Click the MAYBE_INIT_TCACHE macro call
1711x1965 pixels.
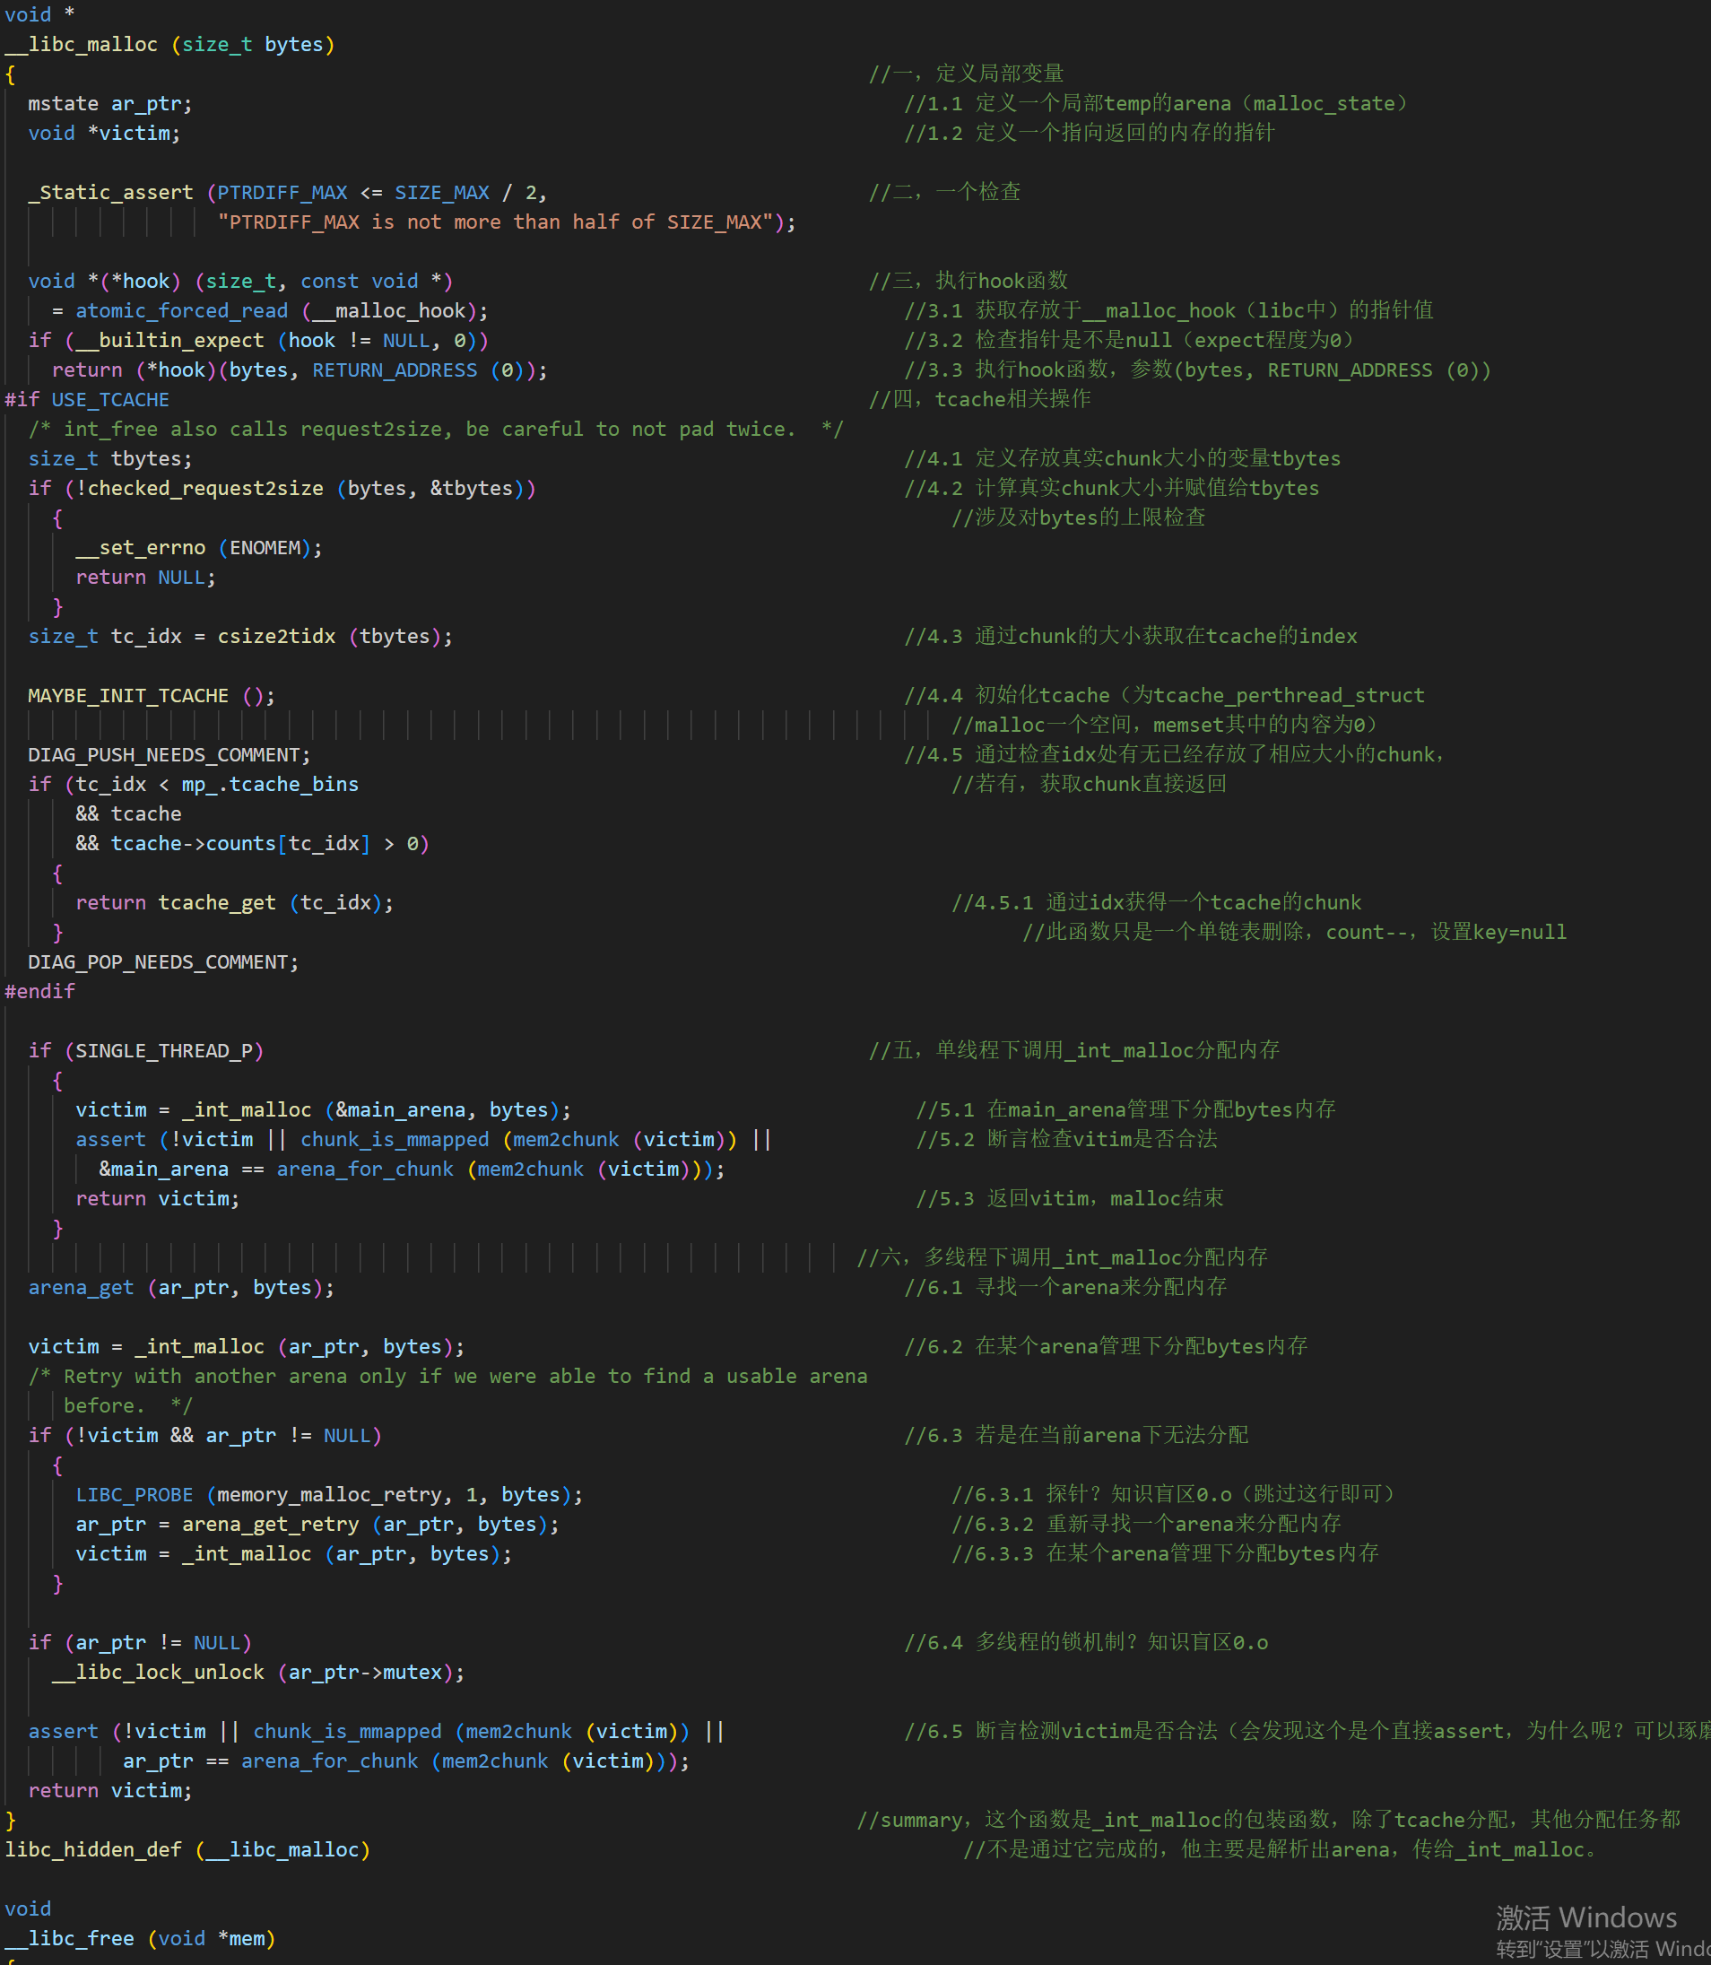point(128,696)
